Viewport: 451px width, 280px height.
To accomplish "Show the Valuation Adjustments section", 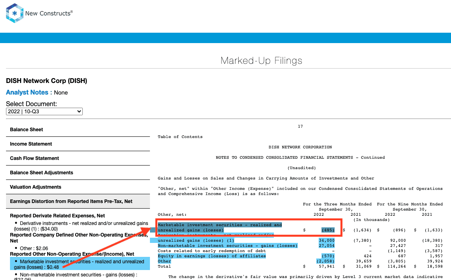I will (78, 187).
